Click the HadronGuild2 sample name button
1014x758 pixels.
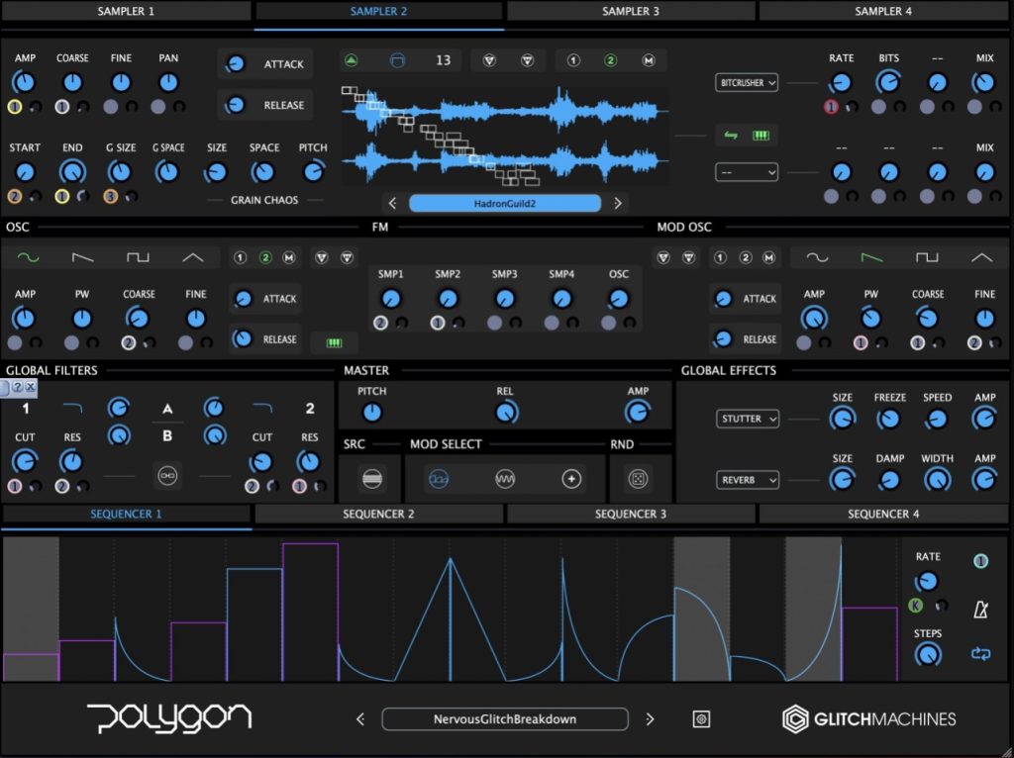505,204
